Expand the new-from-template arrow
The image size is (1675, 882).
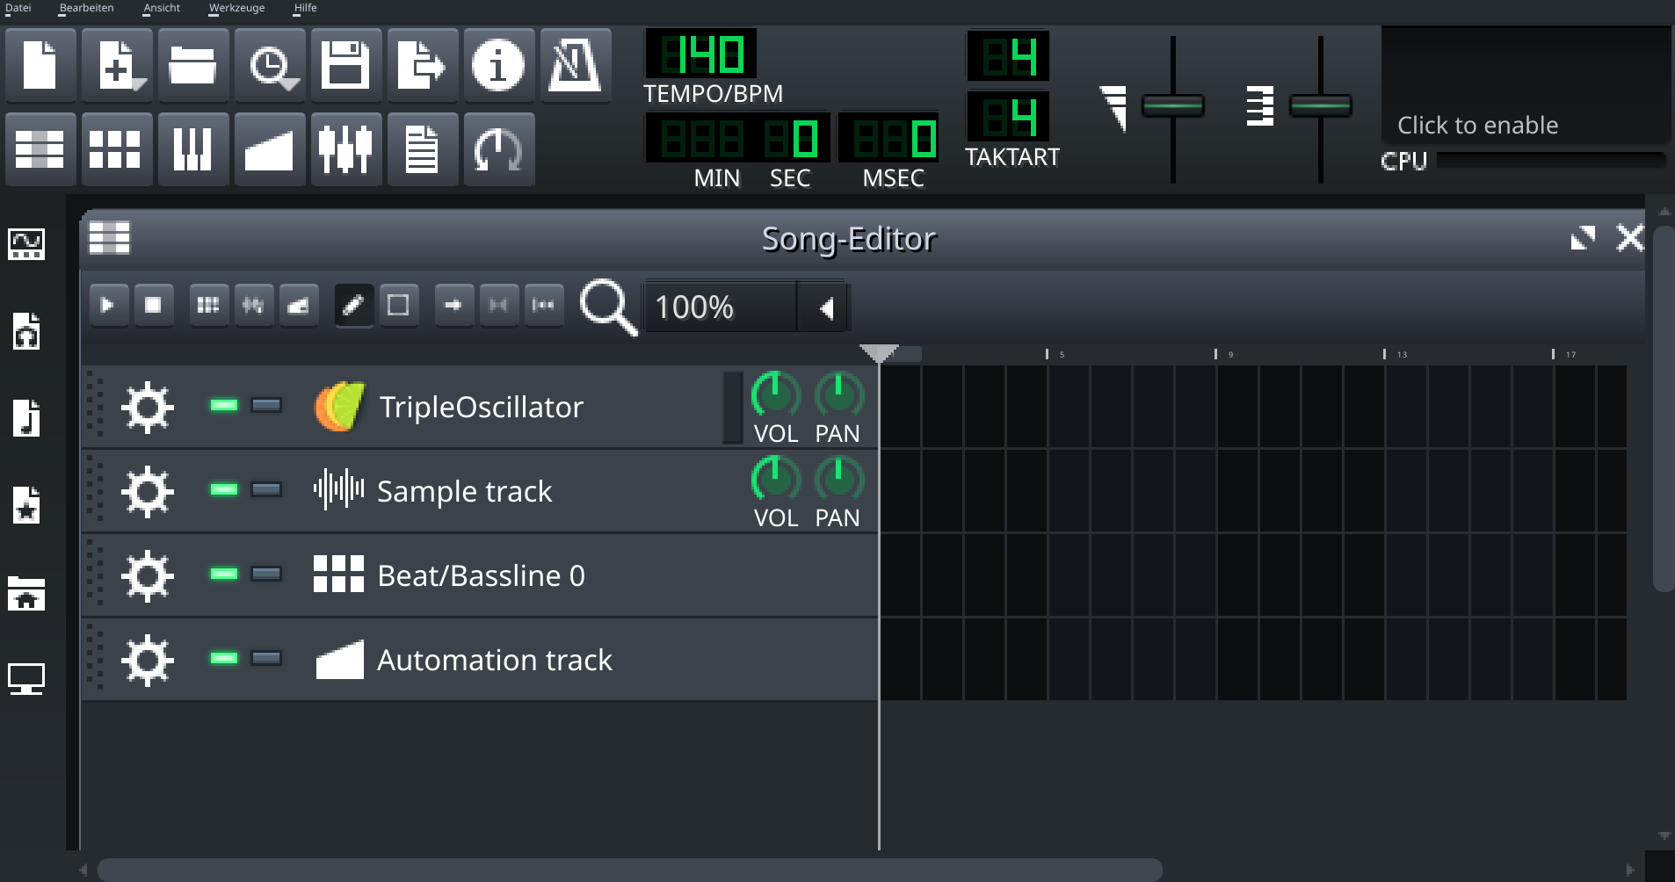(139, 85)
